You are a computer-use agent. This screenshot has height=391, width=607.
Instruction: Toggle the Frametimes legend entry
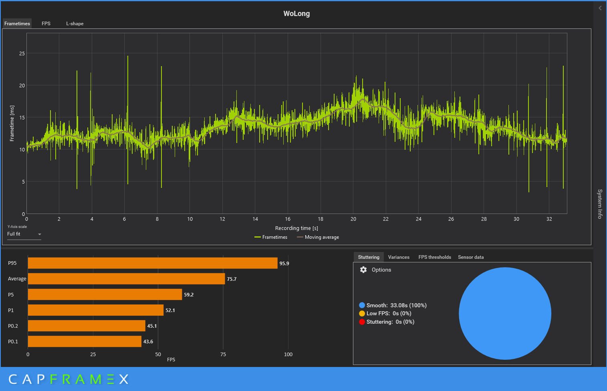tap(271, 237)
